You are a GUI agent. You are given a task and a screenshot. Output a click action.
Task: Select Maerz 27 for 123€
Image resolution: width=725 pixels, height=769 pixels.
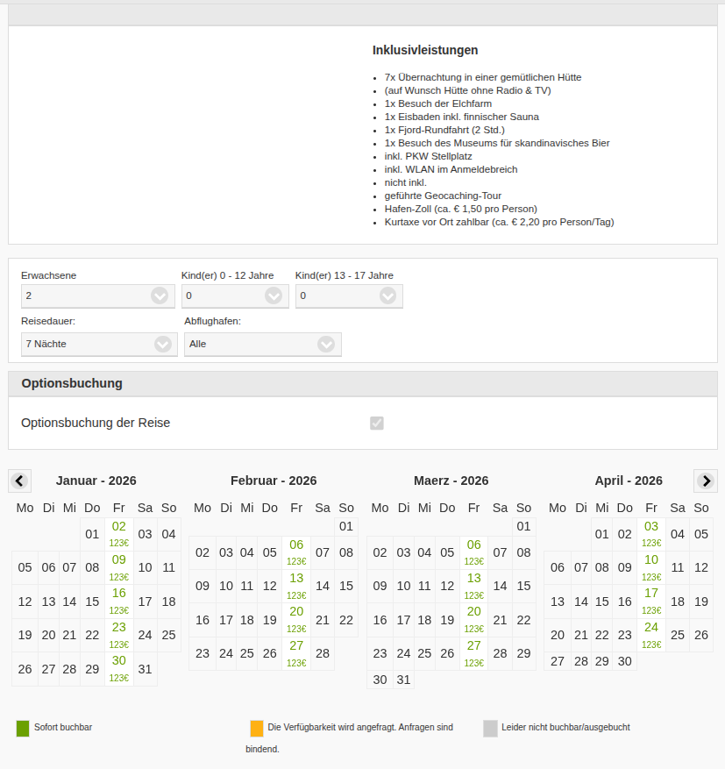[x=474, y=652]
